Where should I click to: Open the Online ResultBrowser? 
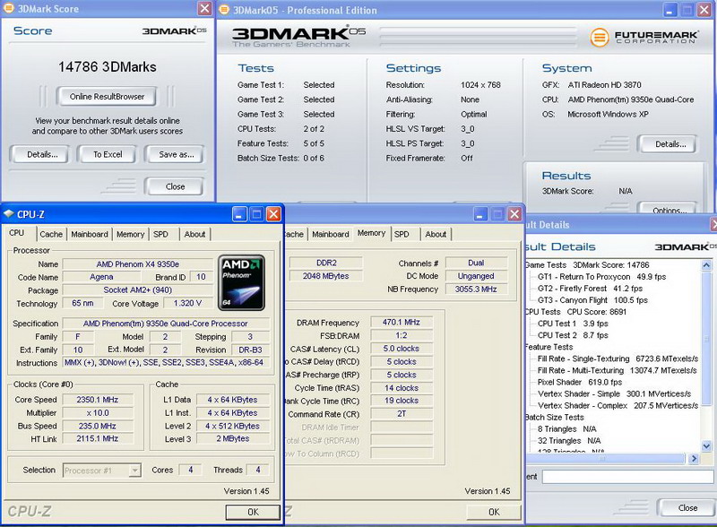[x=107, y=97]
